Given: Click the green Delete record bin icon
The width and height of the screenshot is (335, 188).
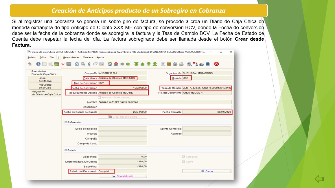Looking at the screenshot, I should point(56,64).
